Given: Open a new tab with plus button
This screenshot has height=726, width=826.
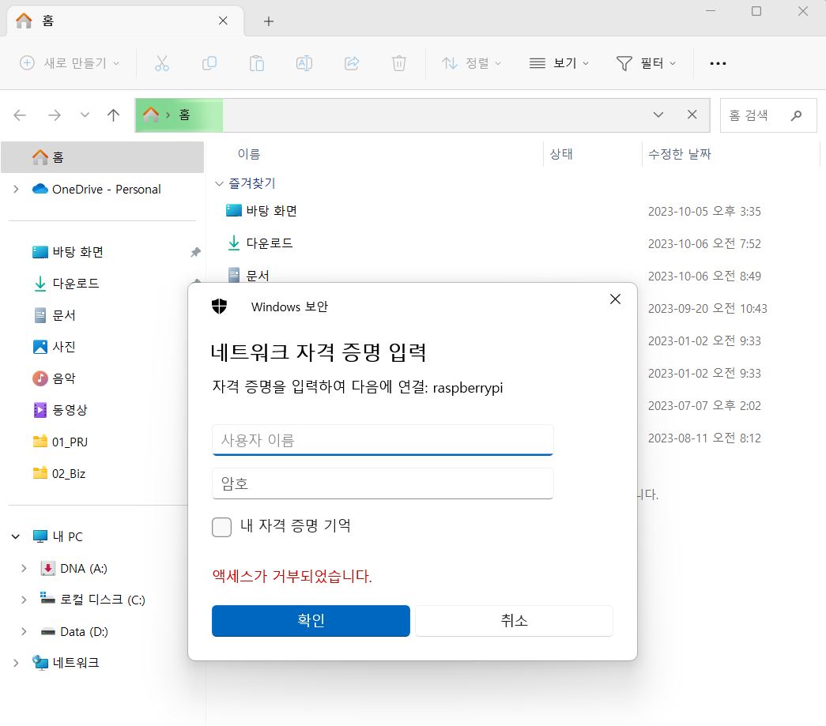Looking at the screenshot, I should (x=269, y=21).
